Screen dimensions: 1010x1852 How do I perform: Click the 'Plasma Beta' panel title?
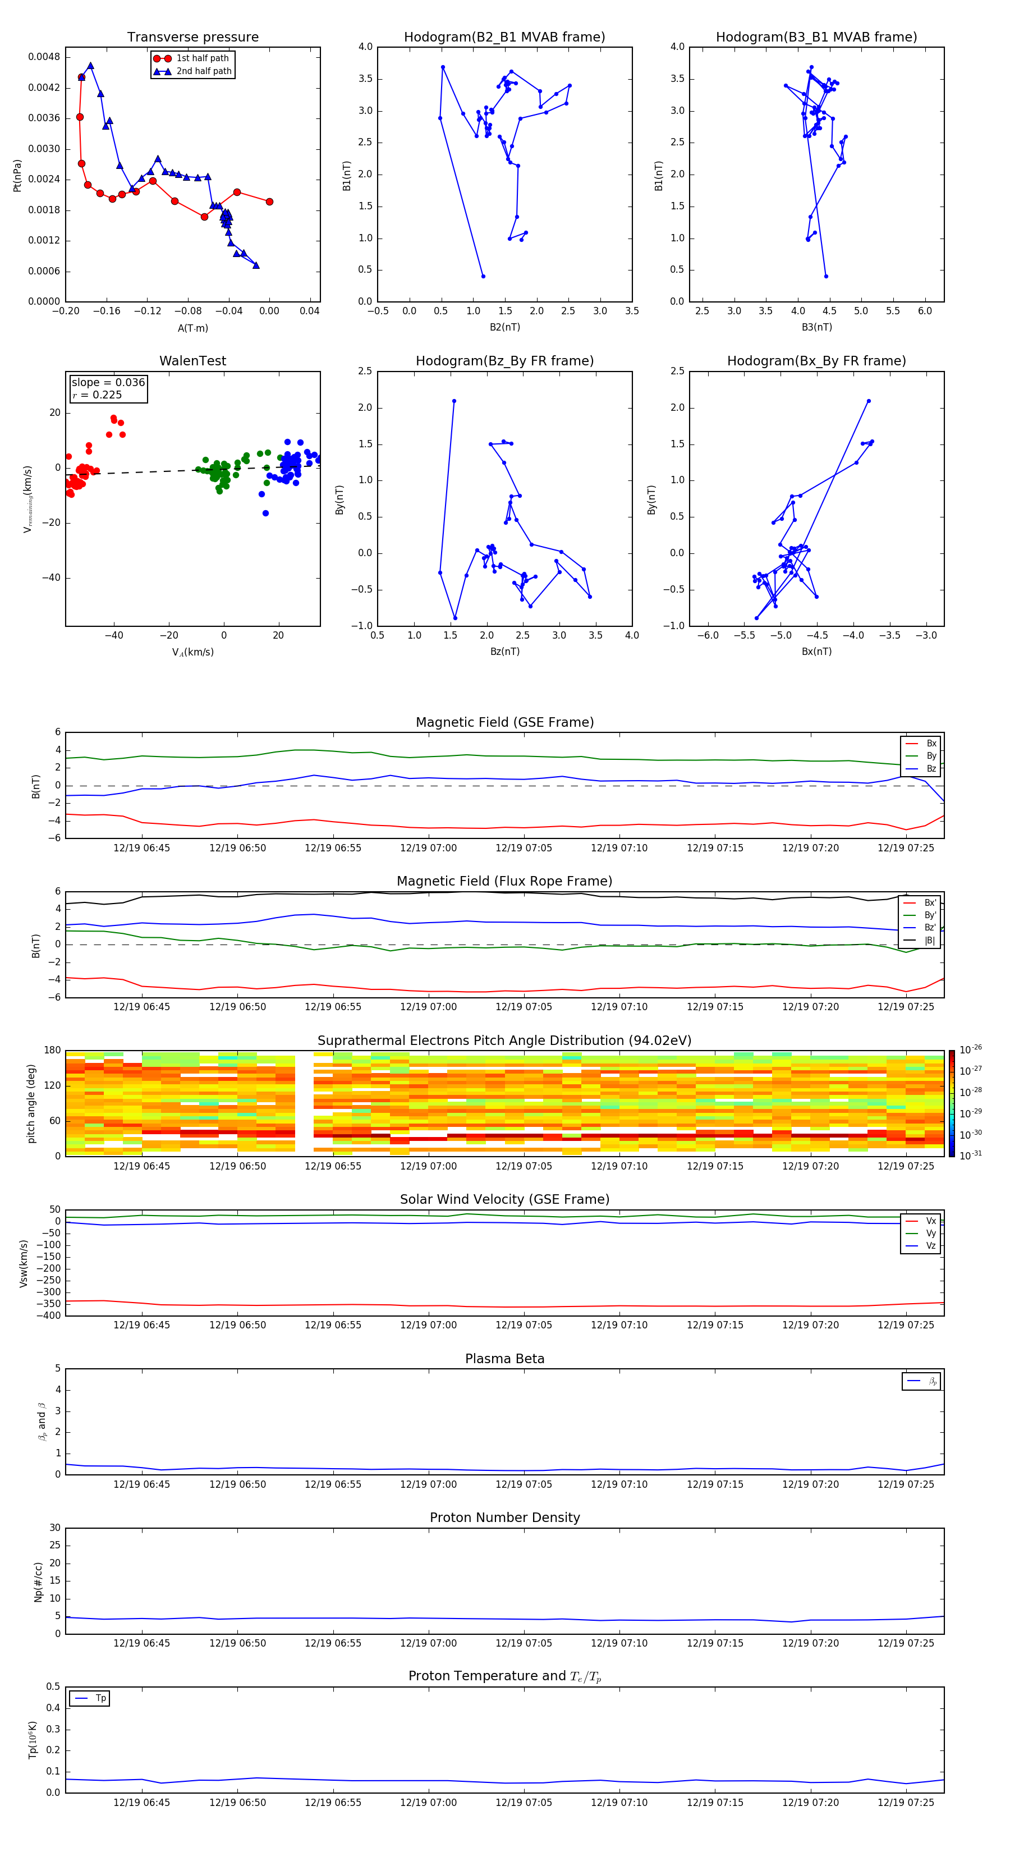pos(504,1359)
